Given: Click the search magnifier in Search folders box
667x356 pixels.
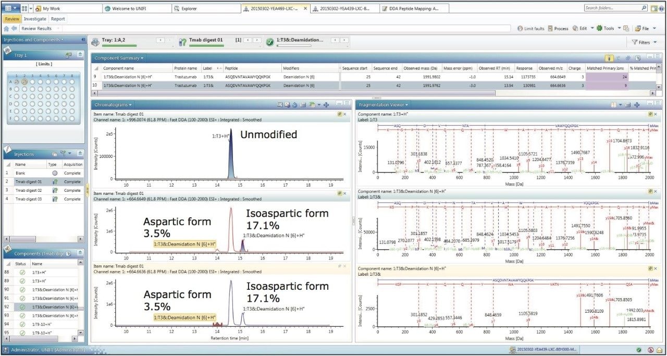Looking at the screenshot, I should pyautogui.click(x=644, y=8).
